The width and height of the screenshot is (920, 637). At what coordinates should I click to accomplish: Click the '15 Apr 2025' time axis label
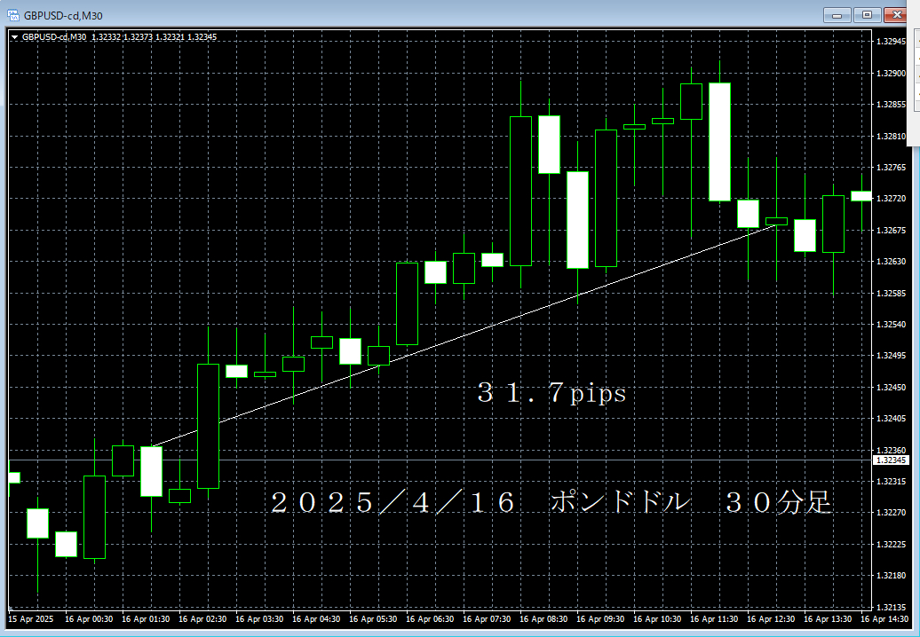(x=30, y=619)
